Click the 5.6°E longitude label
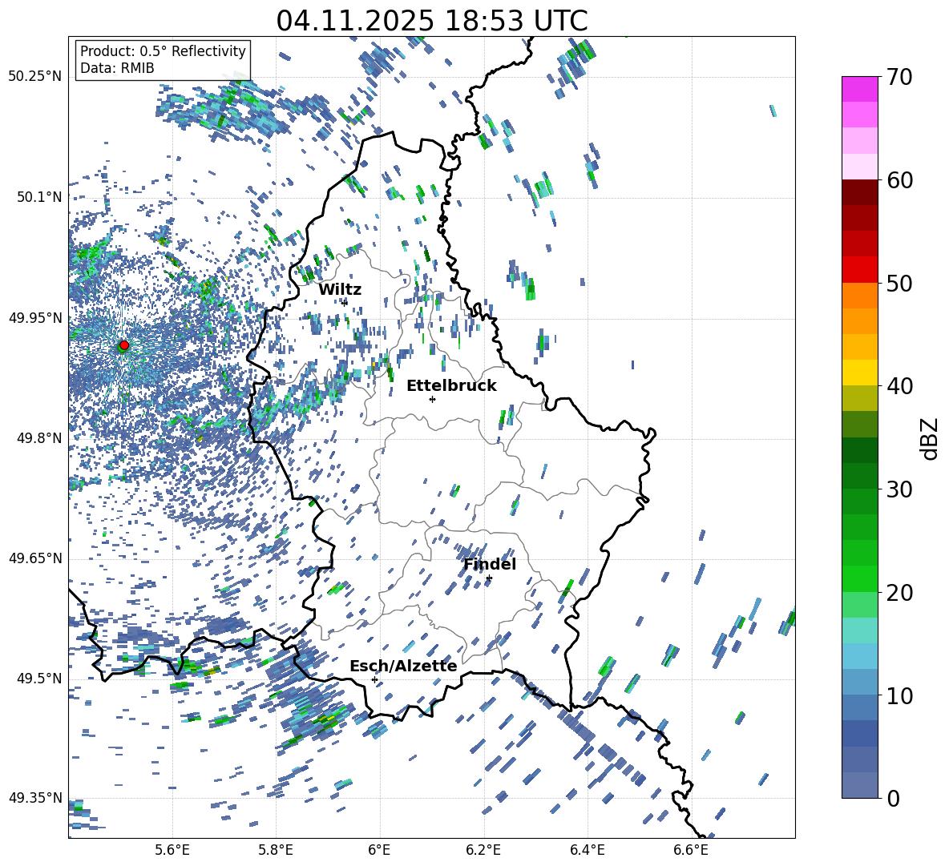This screenshot has width=949, height=866. pos(172,850)
